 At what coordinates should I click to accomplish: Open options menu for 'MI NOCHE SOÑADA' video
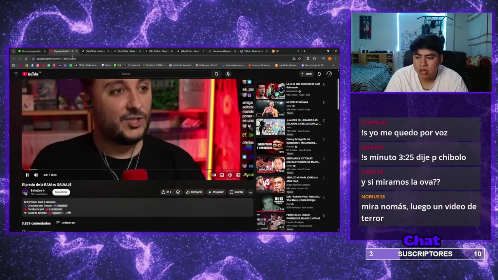tap(324, 103)
